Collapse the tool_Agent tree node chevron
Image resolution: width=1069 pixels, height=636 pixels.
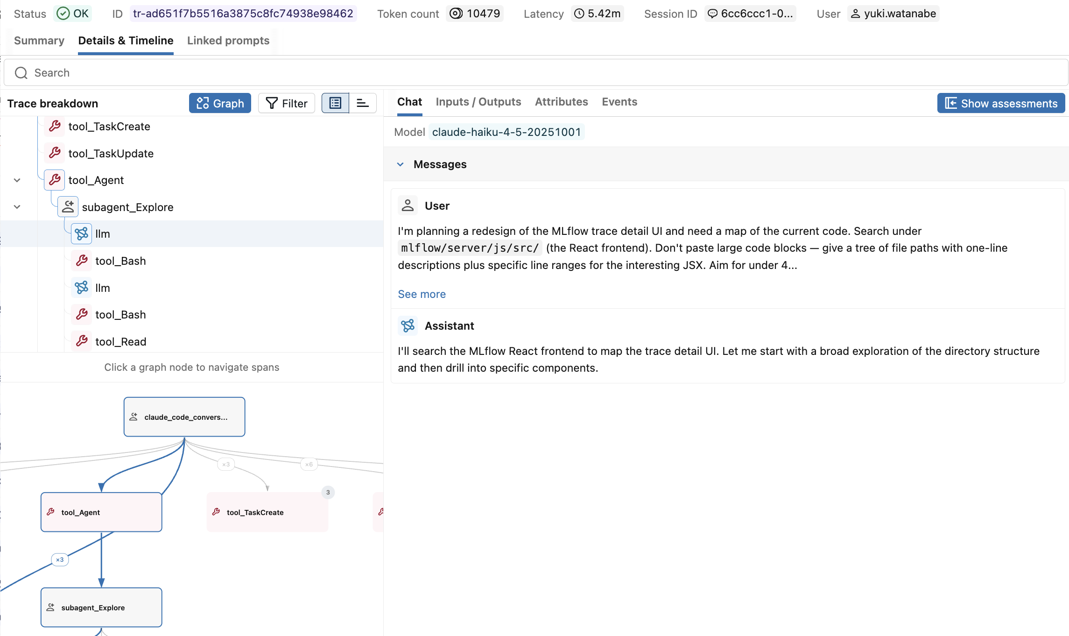tap(17, 180)
